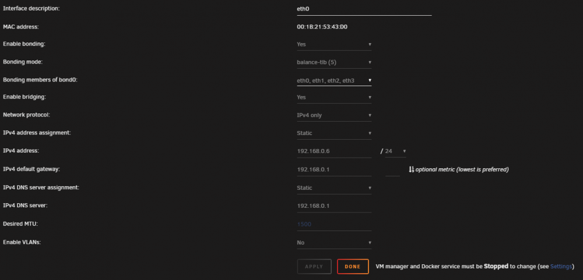Screen dimensions: 583x280
Task: Open the IPv4 address assignment dropdown
Action: pyautogui.click(x=334, y=133)
